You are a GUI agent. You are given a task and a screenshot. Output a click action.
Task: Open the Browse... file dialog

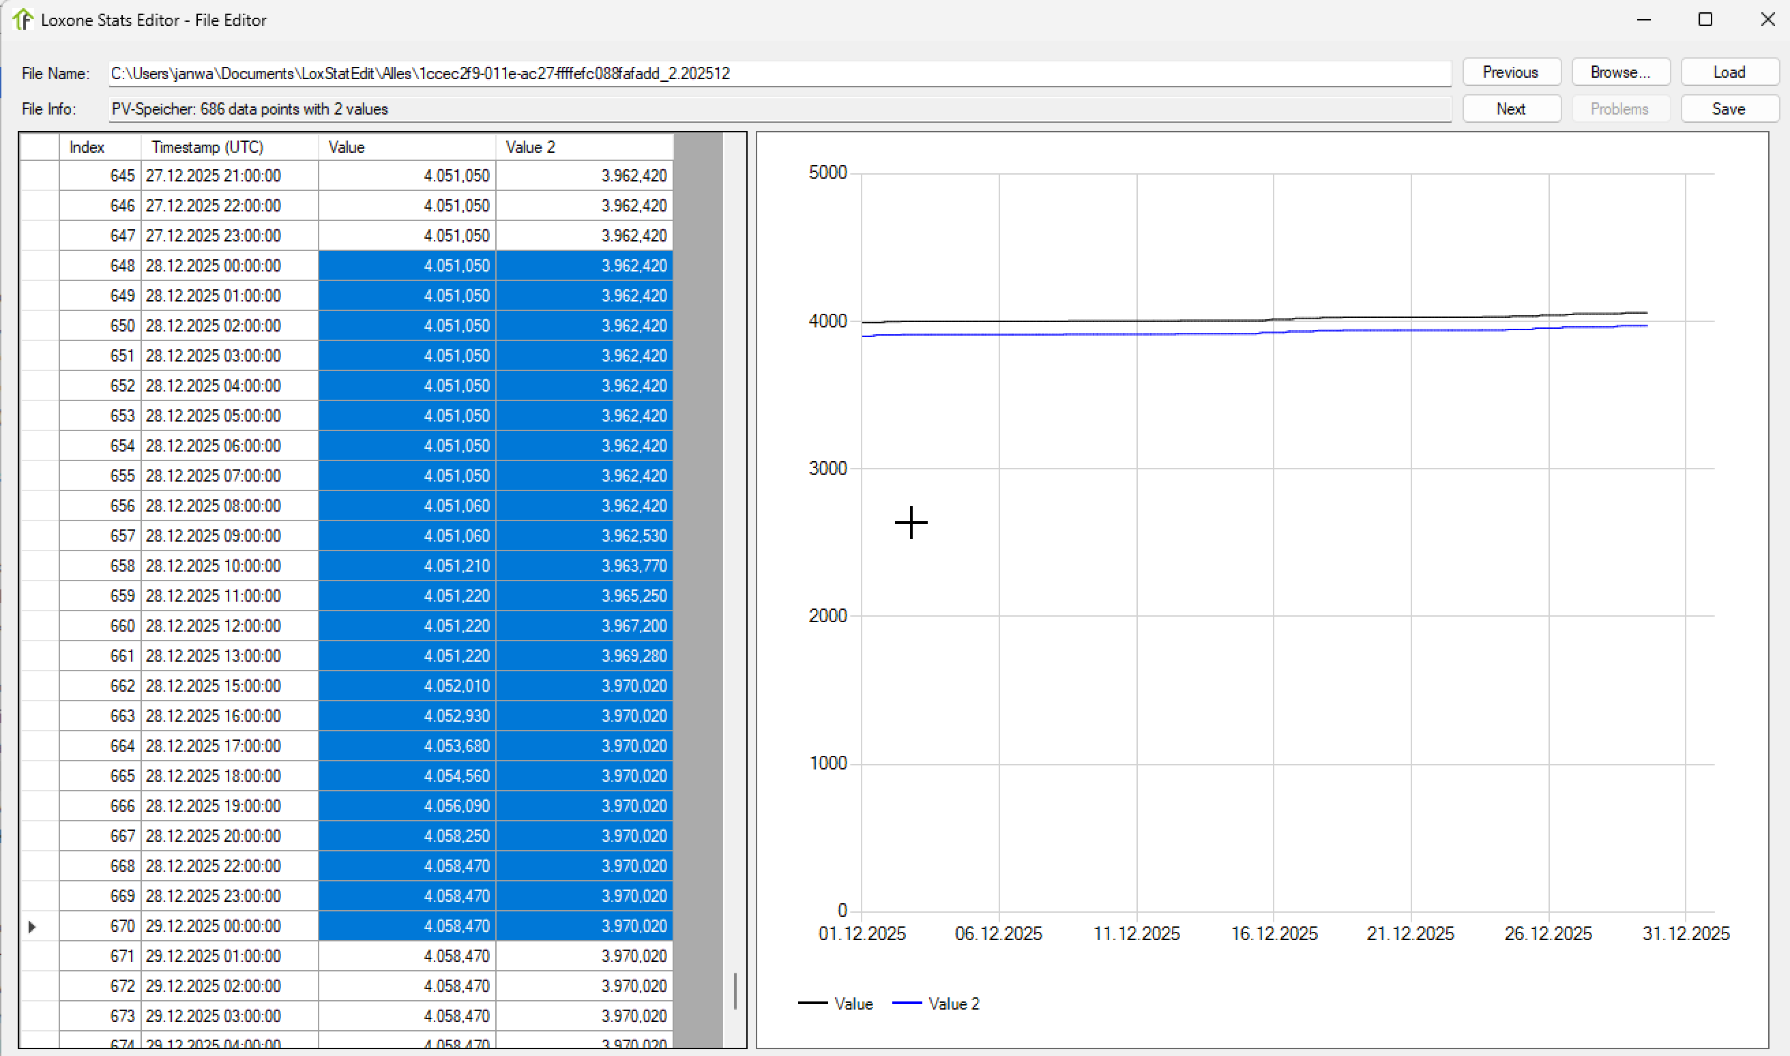[x=1620, y=72]
